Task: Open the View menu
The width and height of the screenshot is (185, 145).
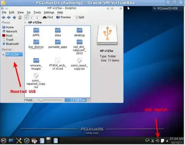Action: 21,12
